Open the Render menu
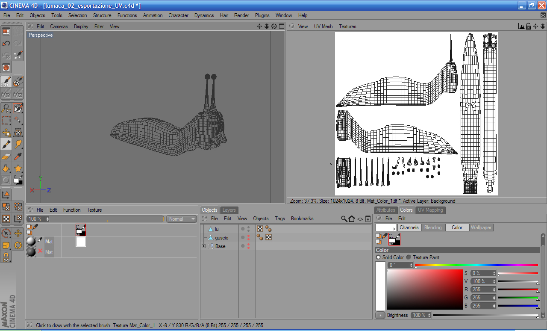Viewport: 547px width, 331px height. point(241,15)
